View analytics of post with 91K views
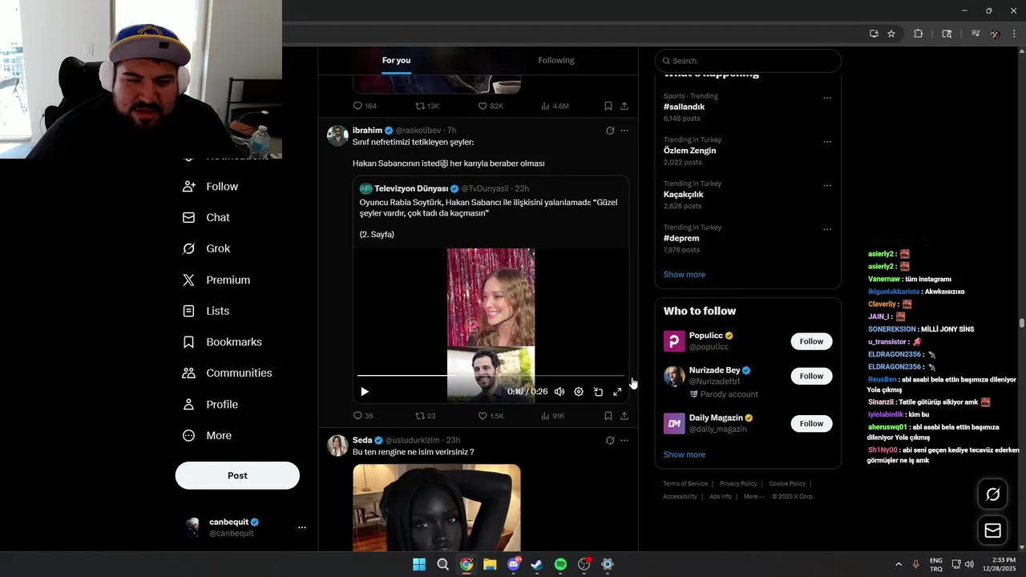This screenshot has width=1026, height=577. click(553, 416)
